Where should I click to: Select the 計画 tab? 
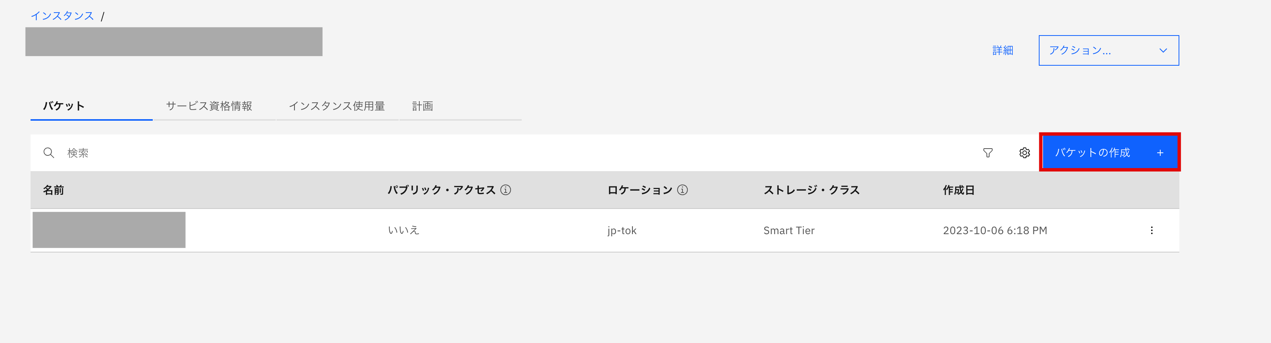click(x=423, y=106)
